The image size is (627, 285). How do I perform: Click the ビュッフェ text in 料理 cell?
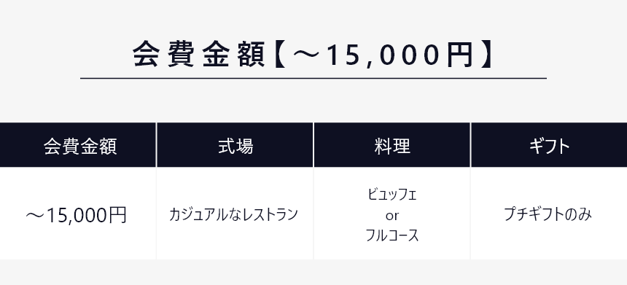(x=392, y=195)
